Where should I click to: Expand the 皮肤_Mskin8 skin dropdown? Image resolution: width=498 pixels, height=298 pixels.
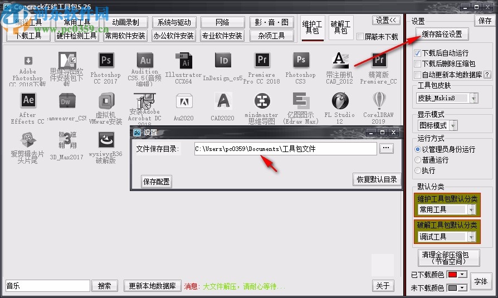tap(473, 98)
